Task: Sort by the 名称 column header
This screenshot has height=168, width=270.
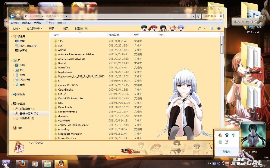Action: [79, 35]
